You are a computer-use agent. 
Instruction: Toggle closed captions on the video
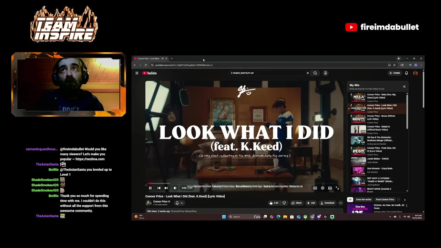point(315,188)
